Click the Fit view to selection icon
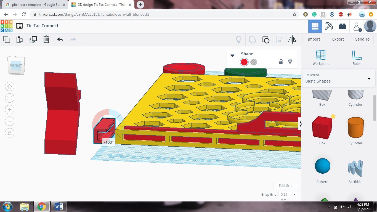Image resolution: width=377 pixels, height=212 pixels. (x=10, y=98)
